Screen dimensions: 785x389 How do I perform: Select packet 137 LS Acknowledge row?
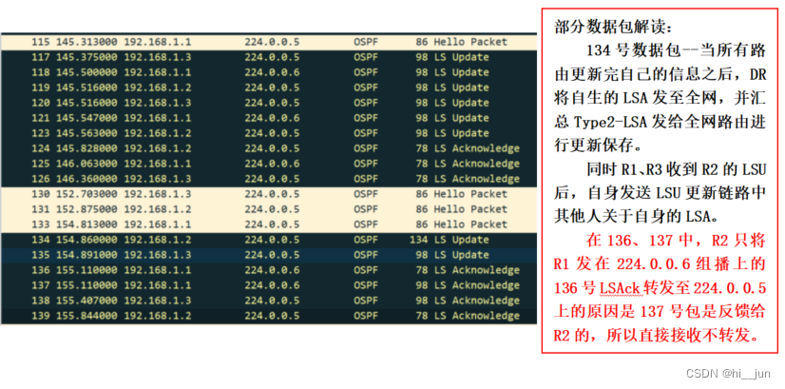[269, 285]
